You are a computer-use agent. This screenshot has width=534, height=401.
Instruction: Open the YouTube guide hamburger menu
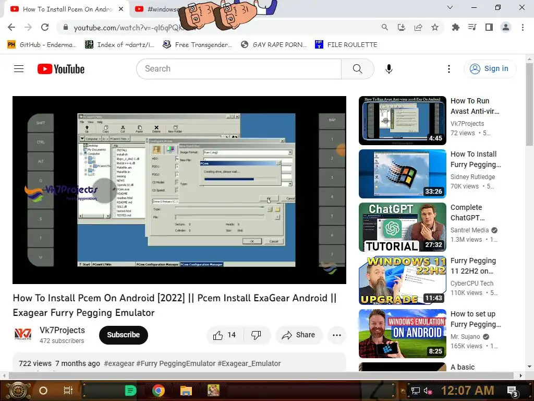19,69
